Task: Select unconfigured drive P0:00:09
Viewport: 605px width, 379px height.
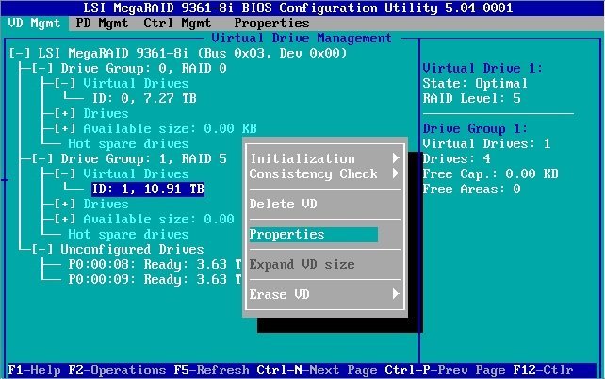Action: 155,279
